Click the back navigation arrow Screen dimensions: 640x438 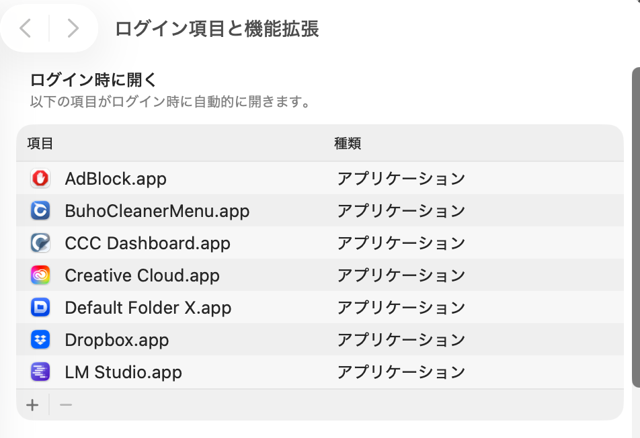pos(24,28)
